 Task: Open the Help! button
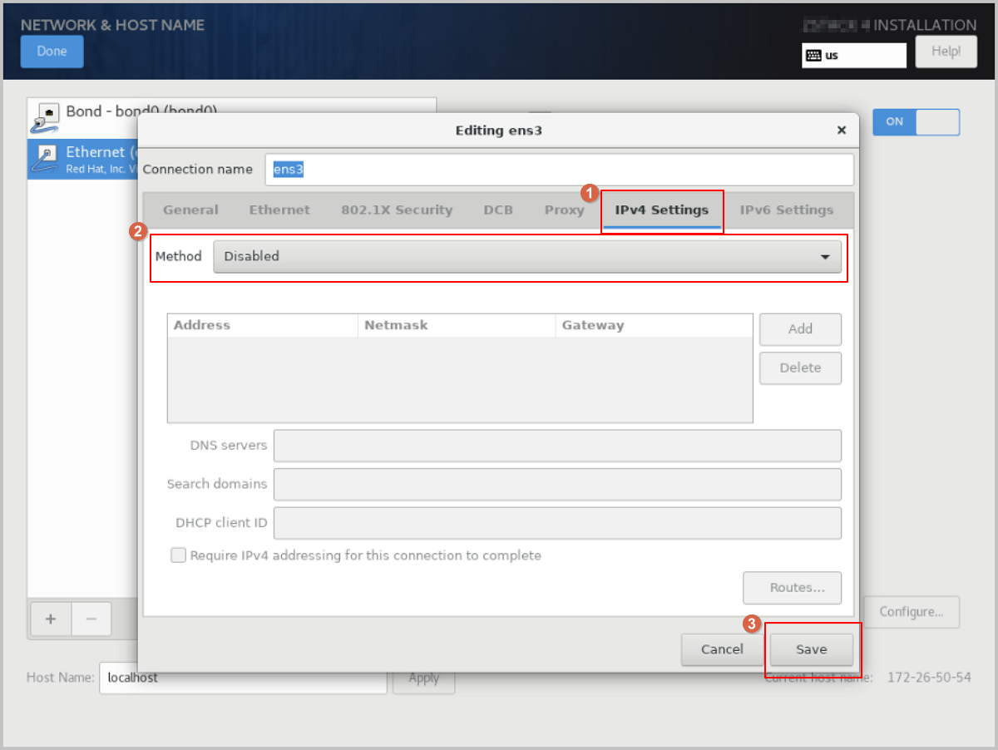[x=946, y=52]
